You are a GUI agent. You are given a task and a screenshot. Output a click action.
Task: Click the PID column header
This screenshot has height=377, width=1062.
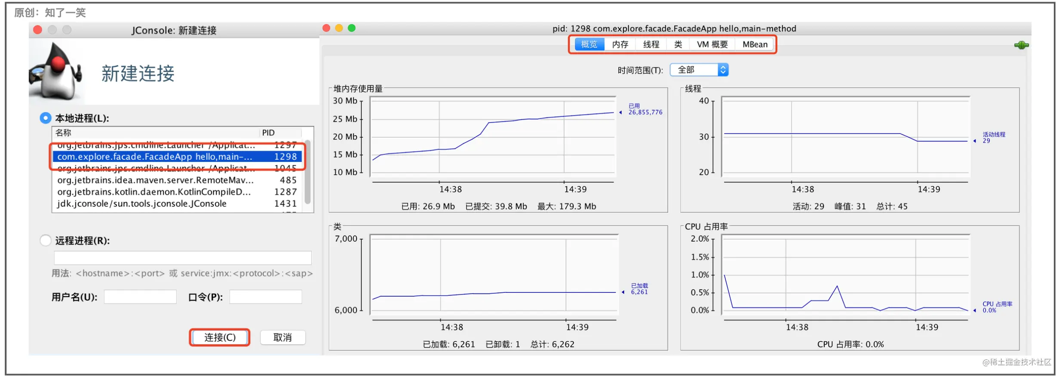click(280, 133)
